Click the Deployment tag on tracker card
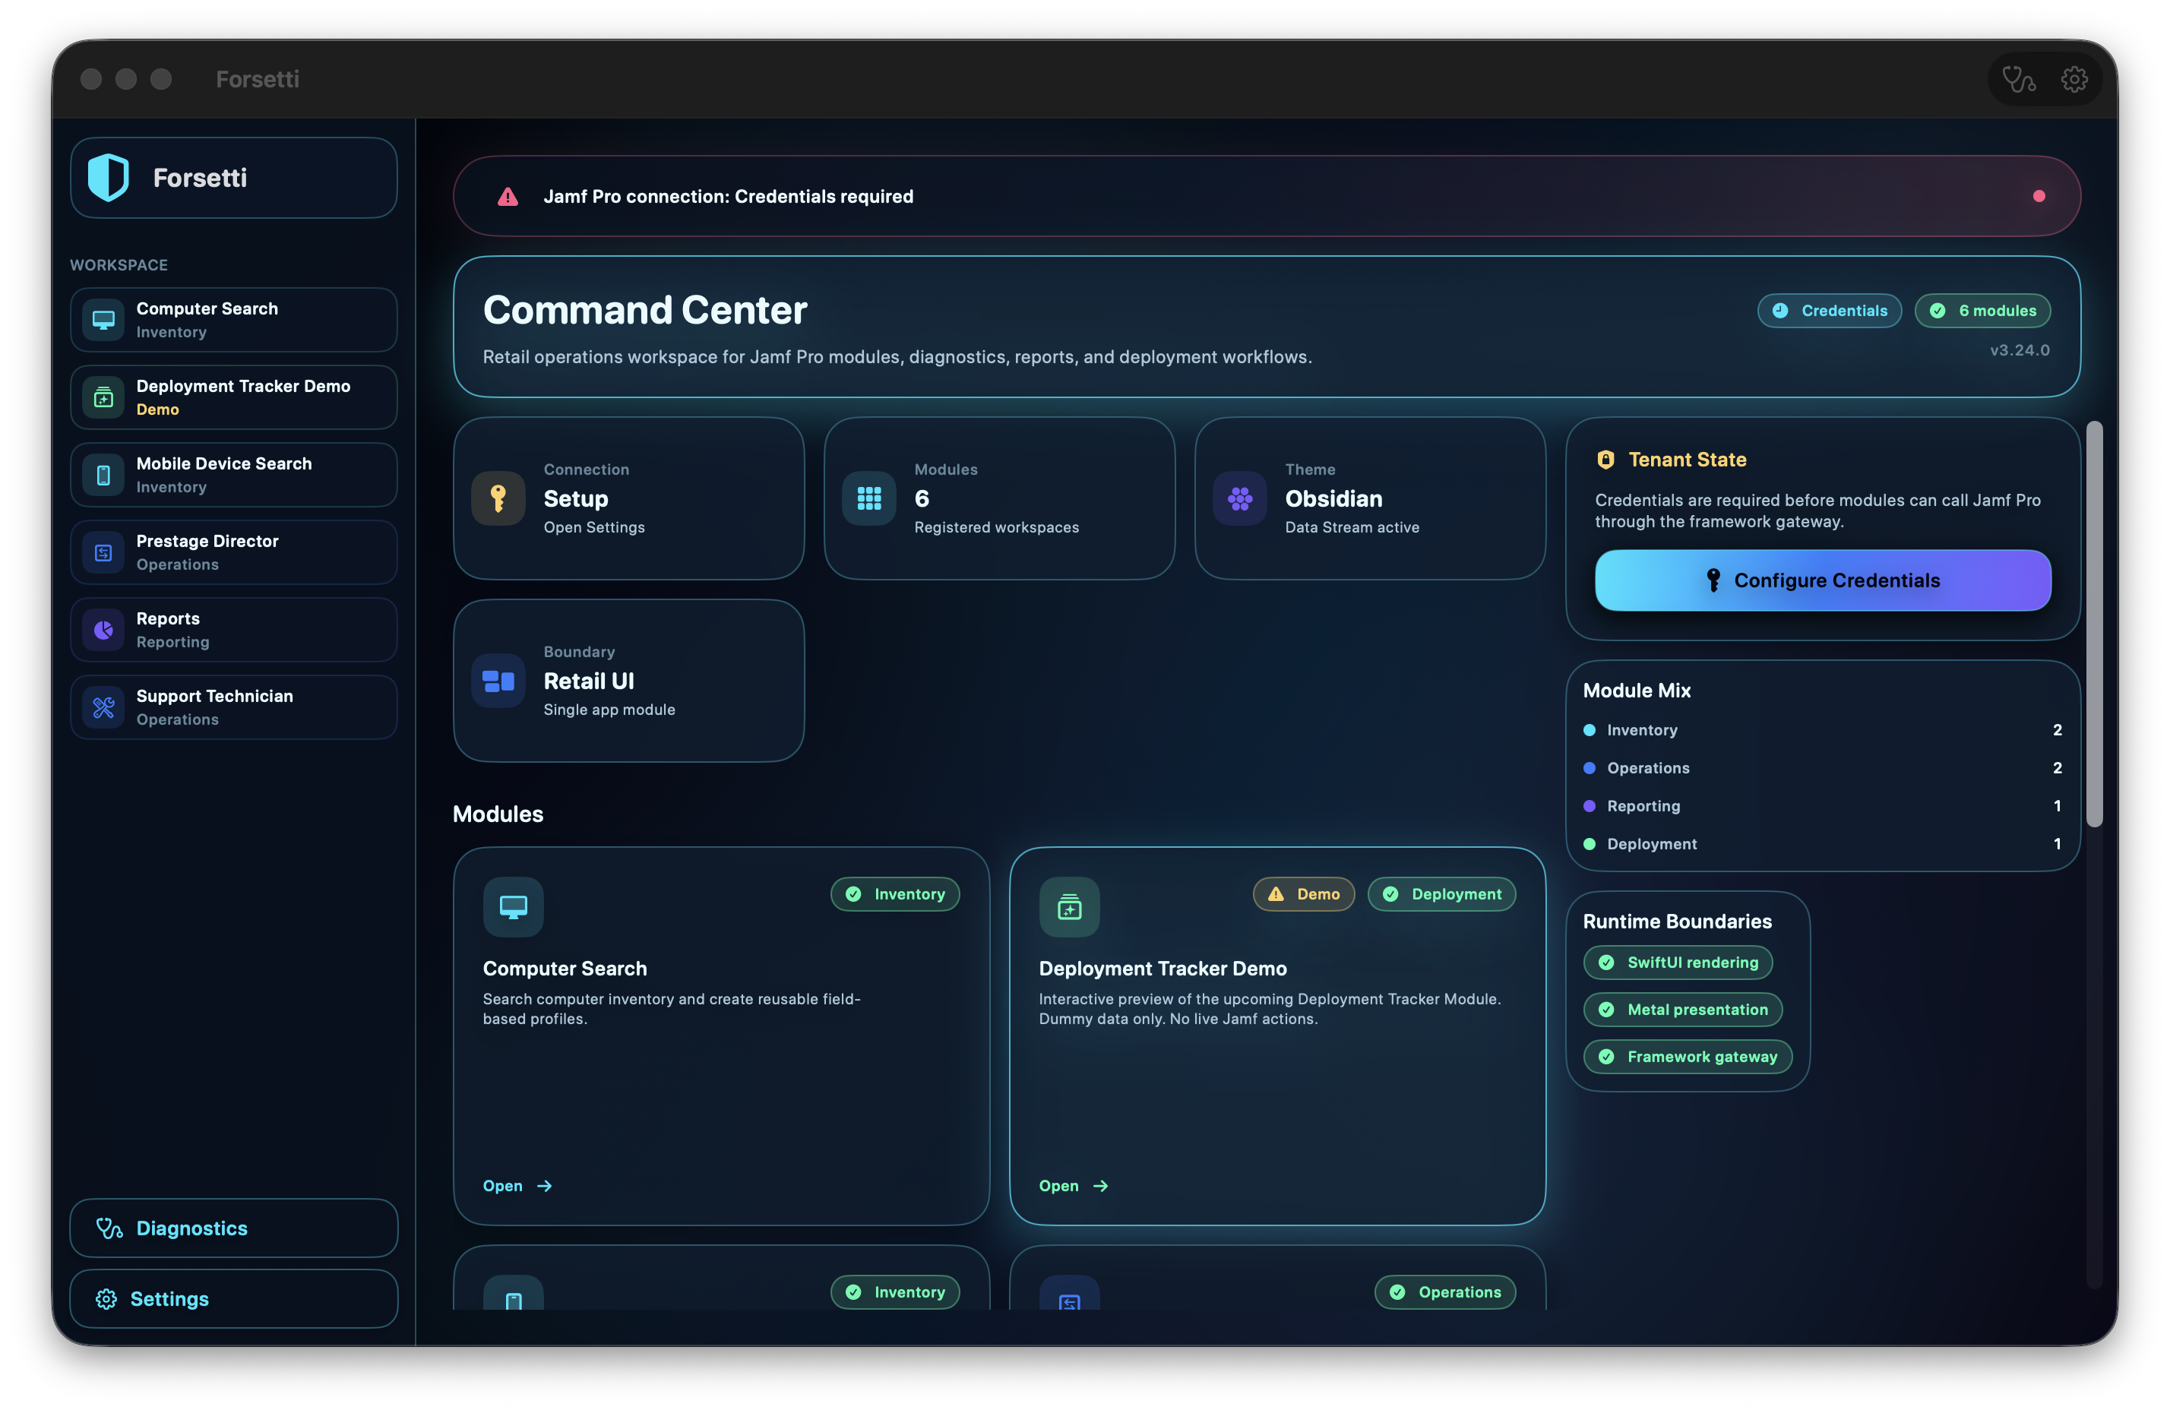2170x1410 pixels. (1441, 894)
